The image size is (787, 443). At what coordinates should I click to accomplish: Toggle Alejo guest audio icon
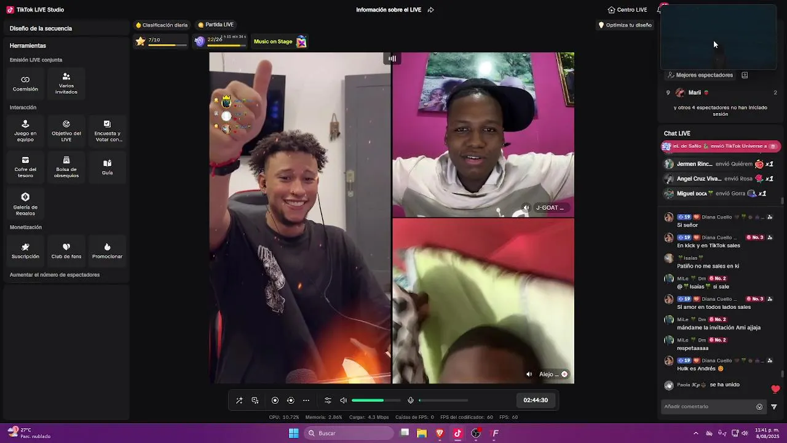point(529,374)
